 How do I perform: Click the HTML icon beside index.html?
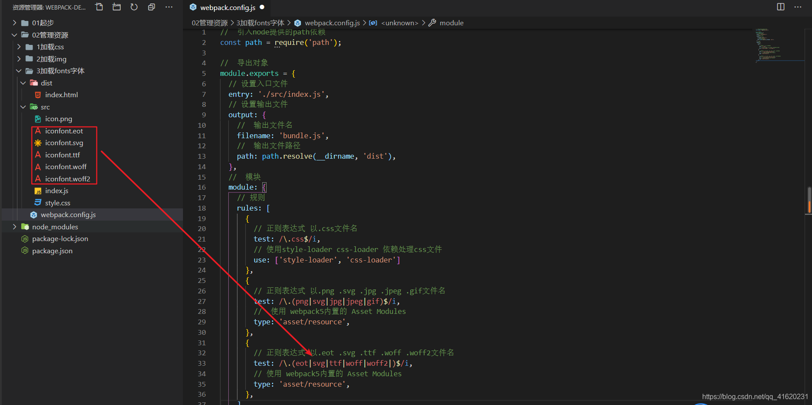[x=38, y=95]
